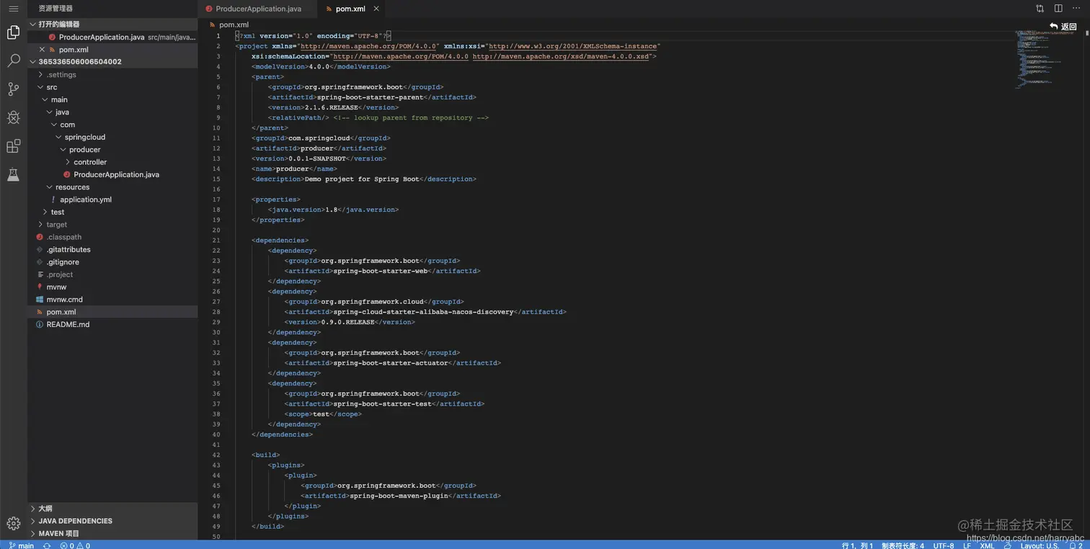Screen dimensions: 1090x549
Task: Open the Run and Debug view
Action: coord(13,117)
